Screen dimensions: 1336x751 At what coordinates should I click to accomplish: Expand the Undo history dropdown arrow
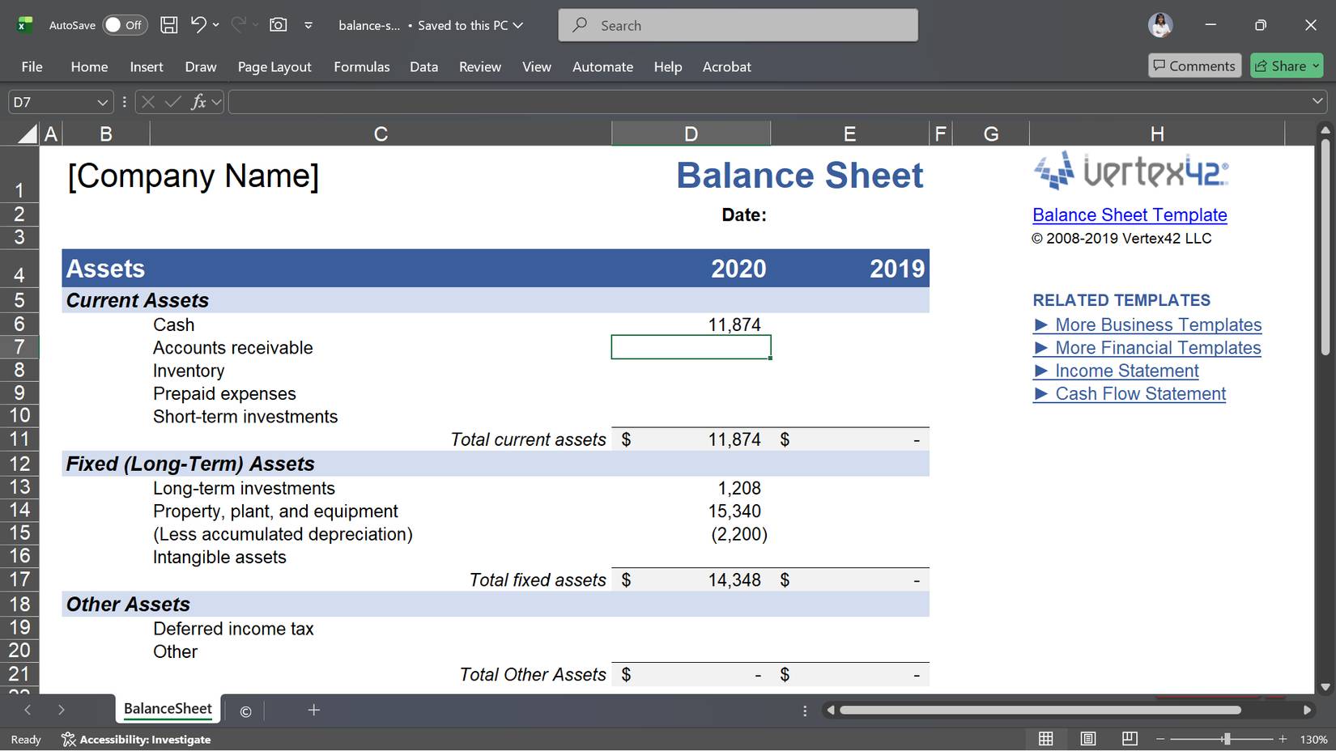[215, 24]
